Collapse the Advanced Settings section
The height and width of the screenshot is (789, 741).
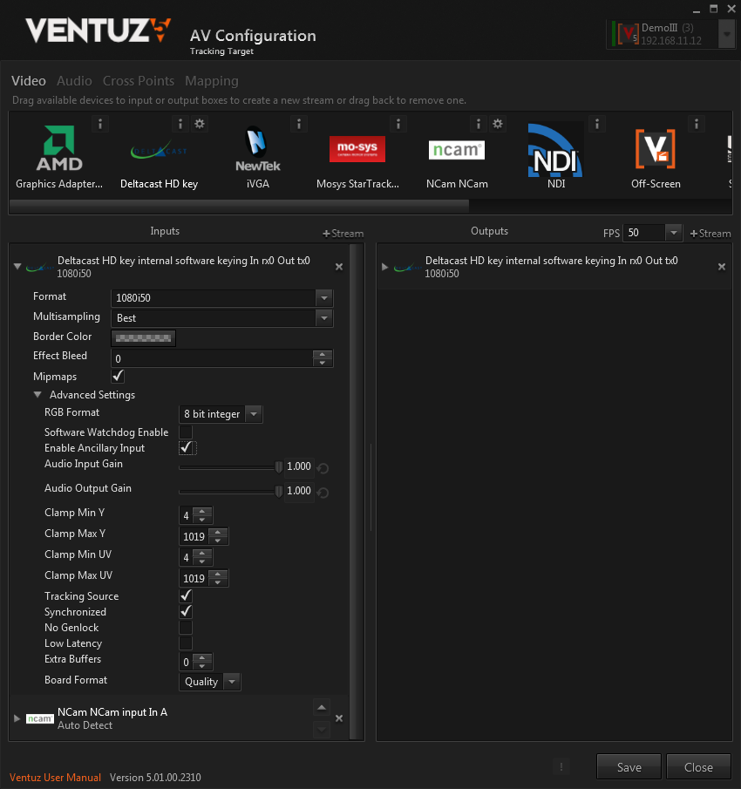(38, 395)
